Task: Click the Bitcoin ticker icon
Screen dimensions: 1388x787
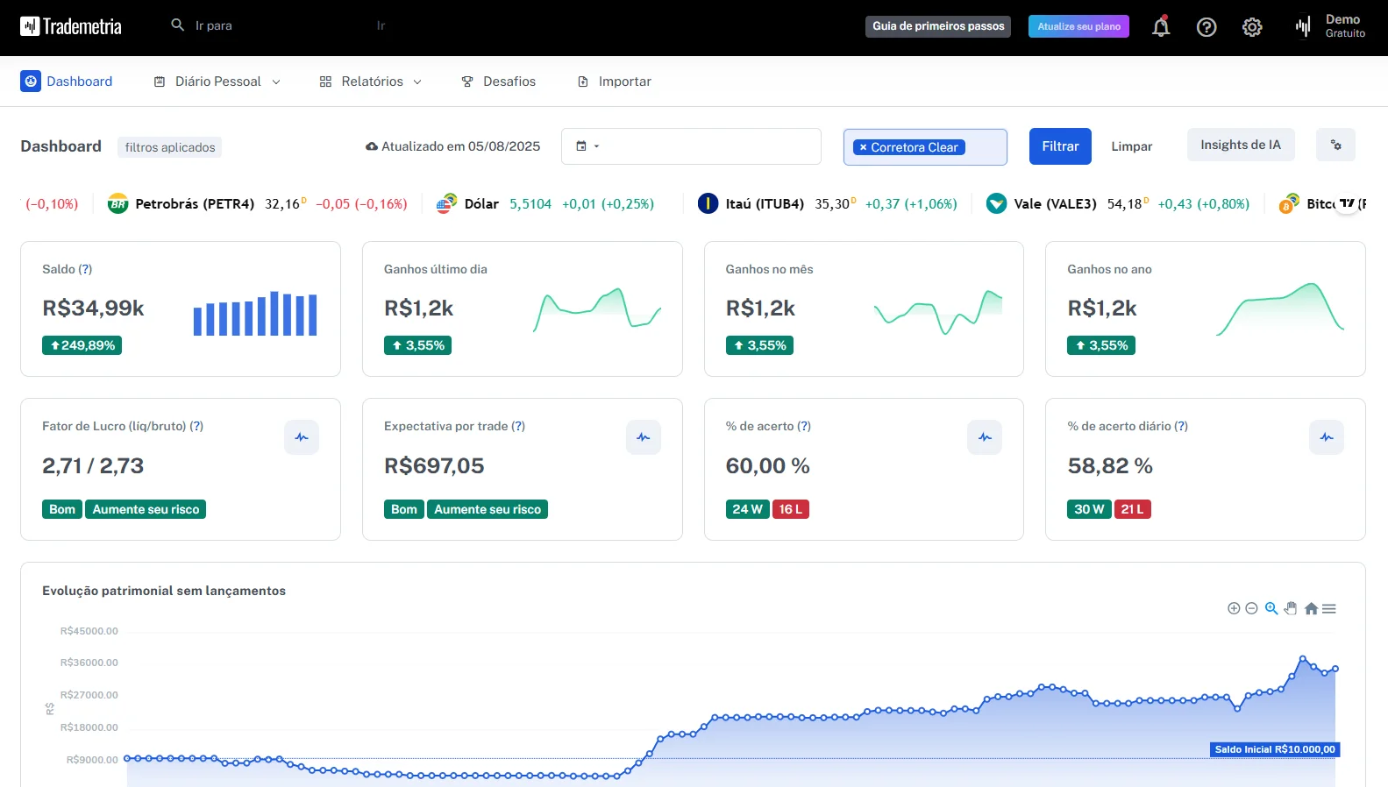Action: pos(1289,204)
